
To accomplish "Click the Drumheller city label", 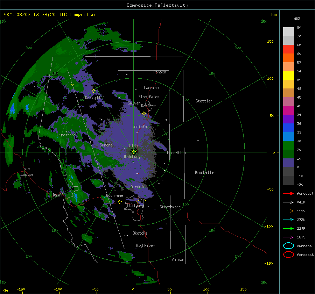I will click(x=205, y=172).
